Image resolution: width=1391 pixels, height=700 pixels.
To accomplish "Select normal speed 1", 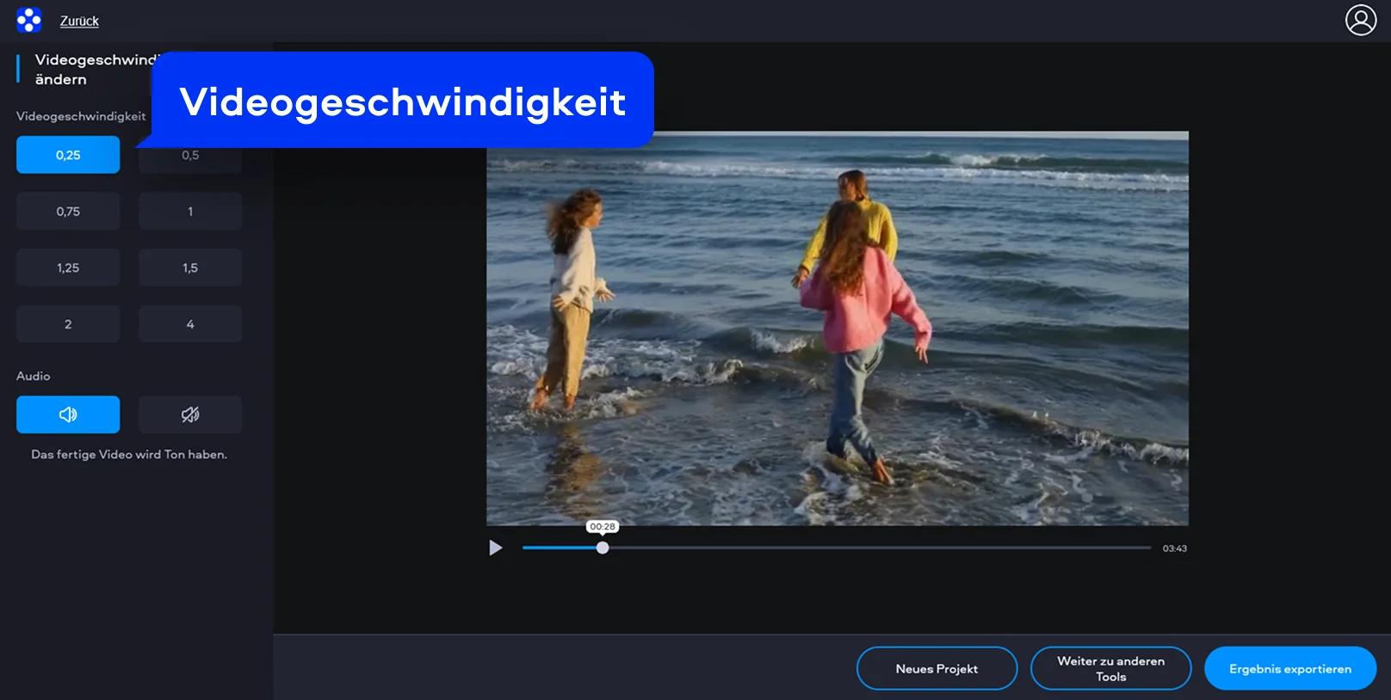I will click(190, 212).
